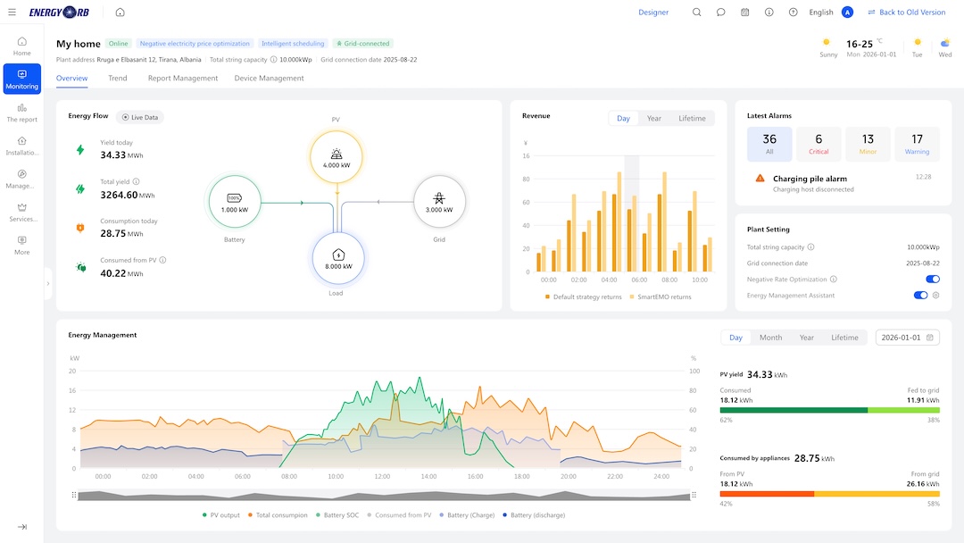Toggle Energy Management Assistant switch
964x543 pixels.
[920, 296]
